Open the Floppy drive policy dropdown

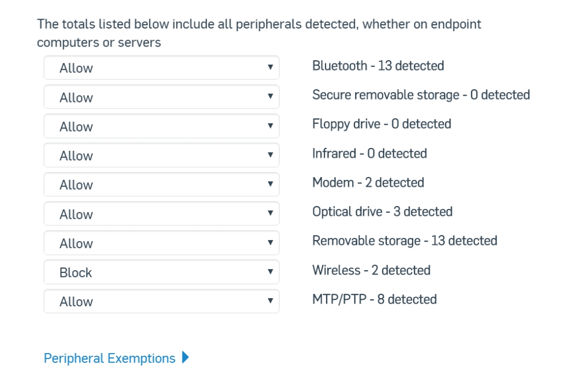[161, 127]
